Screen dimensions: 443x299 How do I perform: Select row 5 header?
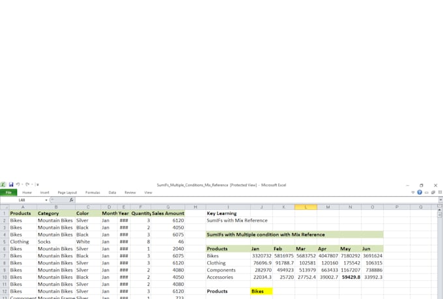point(5,242)
